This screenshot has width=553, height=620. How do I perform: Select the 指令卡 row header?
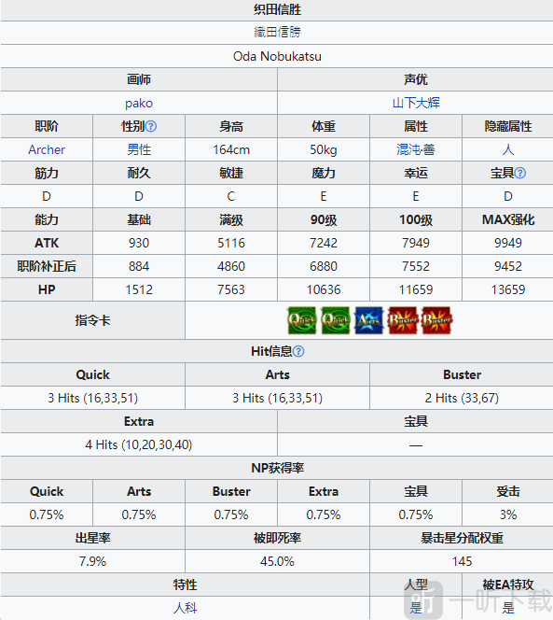tap(93, 320)
